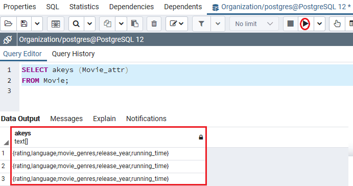This screenshot has height=186, width=353.
Task: Click the Find magnifier icon
Action: click(x=76, y=24)
